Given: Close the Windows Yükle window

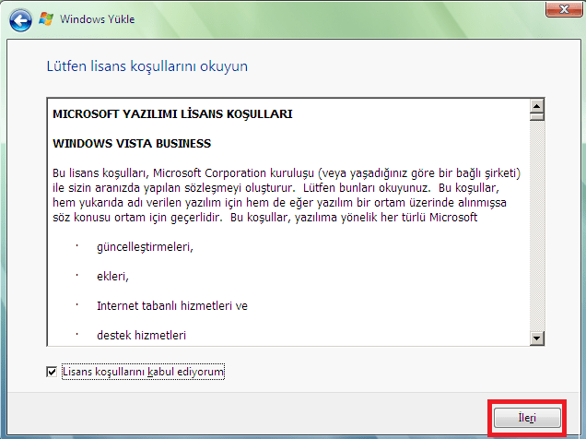Looking at the screenshot, I should pyautogui.click(x=564, y=9).
